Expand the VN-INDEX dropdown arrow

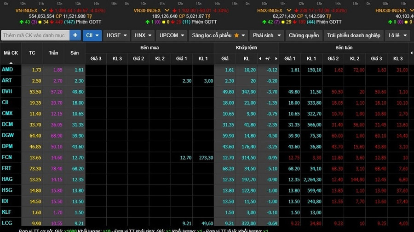[44, 10]
